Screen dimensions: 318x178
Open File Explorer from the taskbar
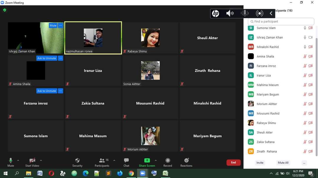tap(28, 173)
